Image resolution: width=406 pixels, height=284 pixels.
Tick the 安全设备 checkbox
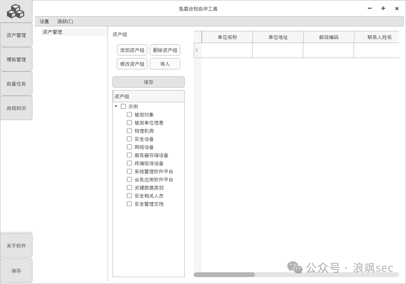pyautogui.click(x=130, y=139)
